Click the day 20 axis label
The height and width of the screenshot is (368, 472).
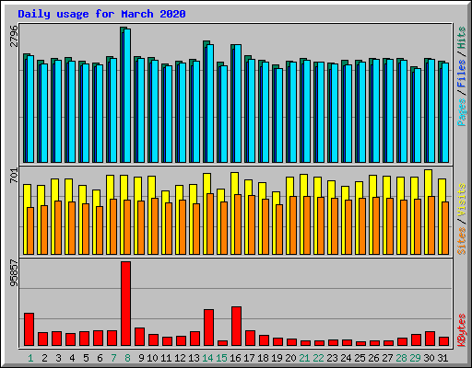(290, 358)
